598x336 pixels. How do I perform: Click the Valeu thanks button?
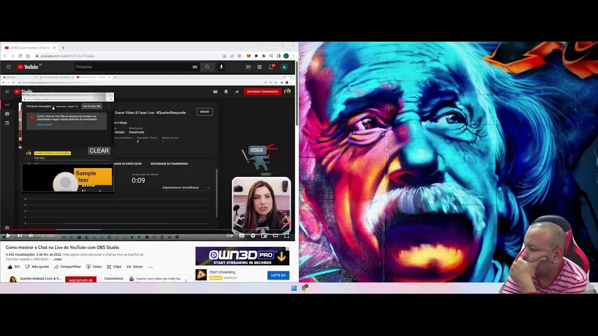(94, 267)
